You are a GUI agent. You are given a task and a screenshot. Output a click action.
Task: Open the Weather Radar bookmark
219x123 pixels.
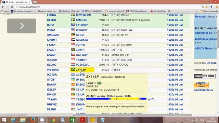click(161, 11)
